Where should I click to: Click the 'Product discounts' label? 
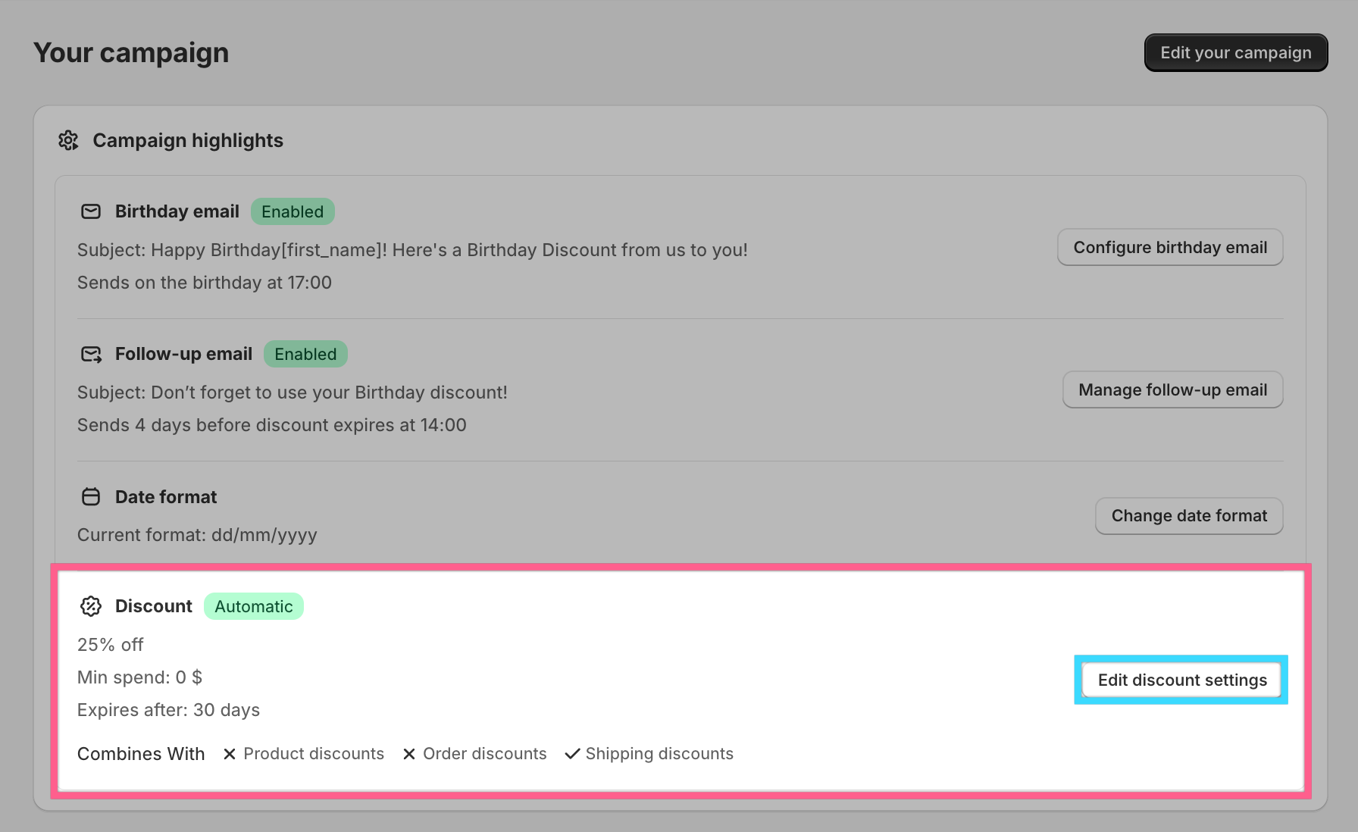314,754
